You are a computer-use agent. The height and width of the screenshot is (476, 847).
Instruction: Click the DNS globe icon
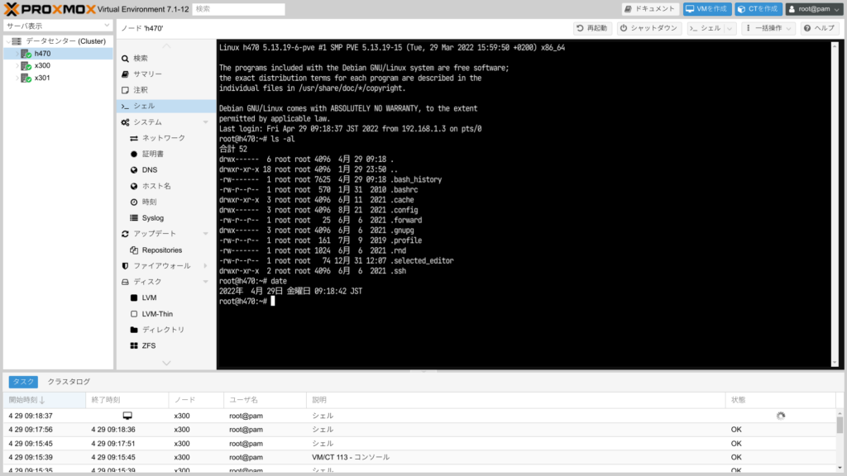(134, 170)
